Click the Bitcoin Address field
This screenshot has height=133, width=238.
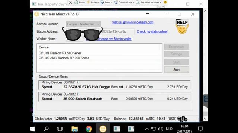(100, 31)
